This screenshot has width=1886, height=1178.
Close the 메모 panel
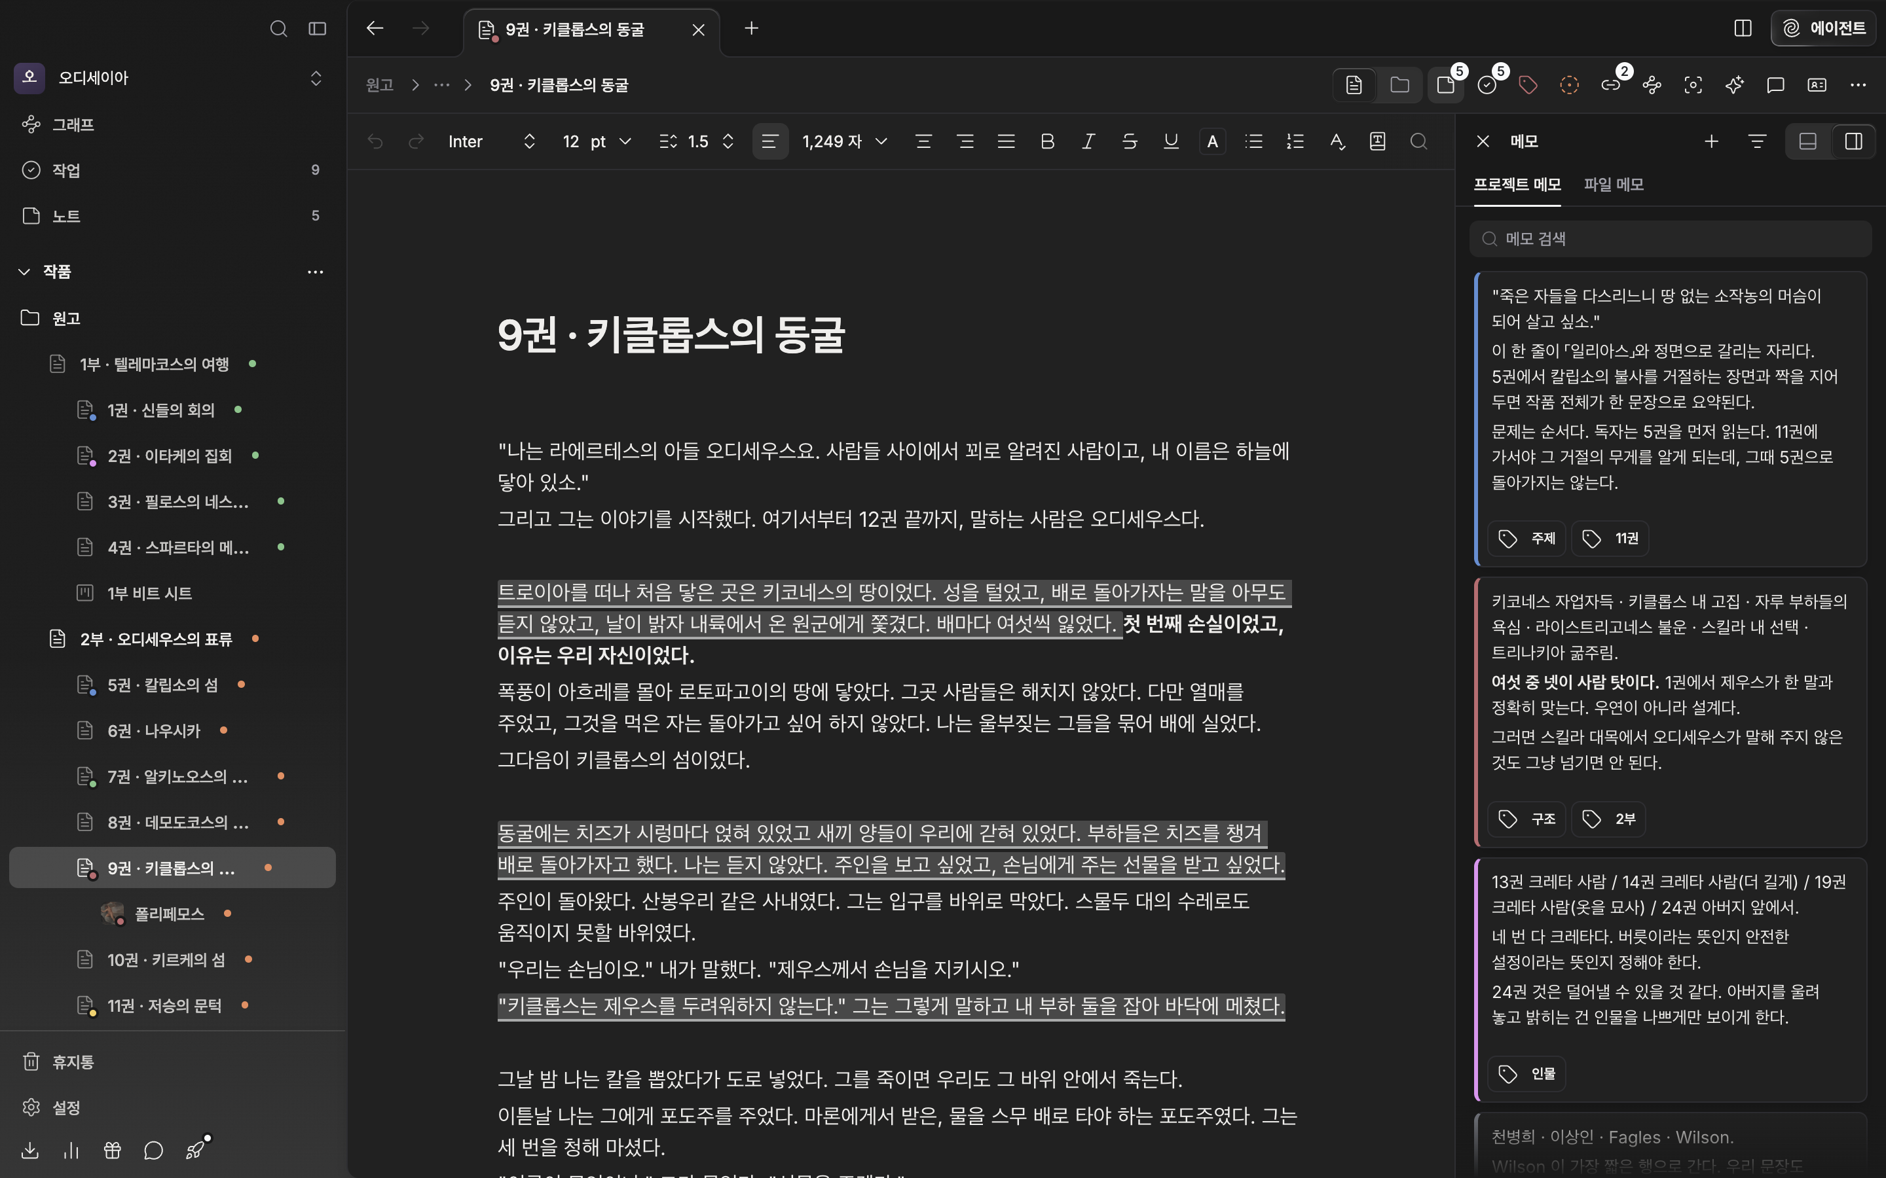(1483, 141)
